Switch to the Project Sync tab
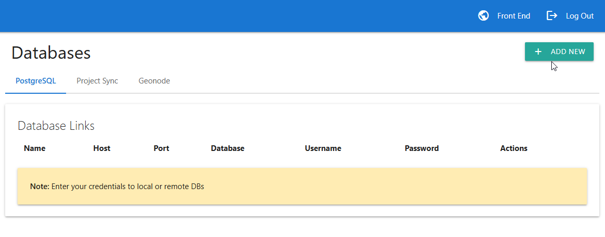 (x=97, y=81)
